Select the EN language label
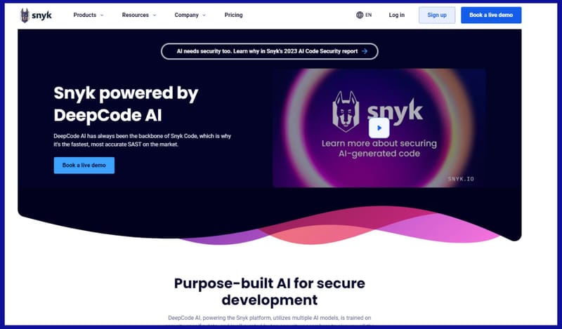The image size is (562, 329). pyautogui.click(x=369, y=15)
